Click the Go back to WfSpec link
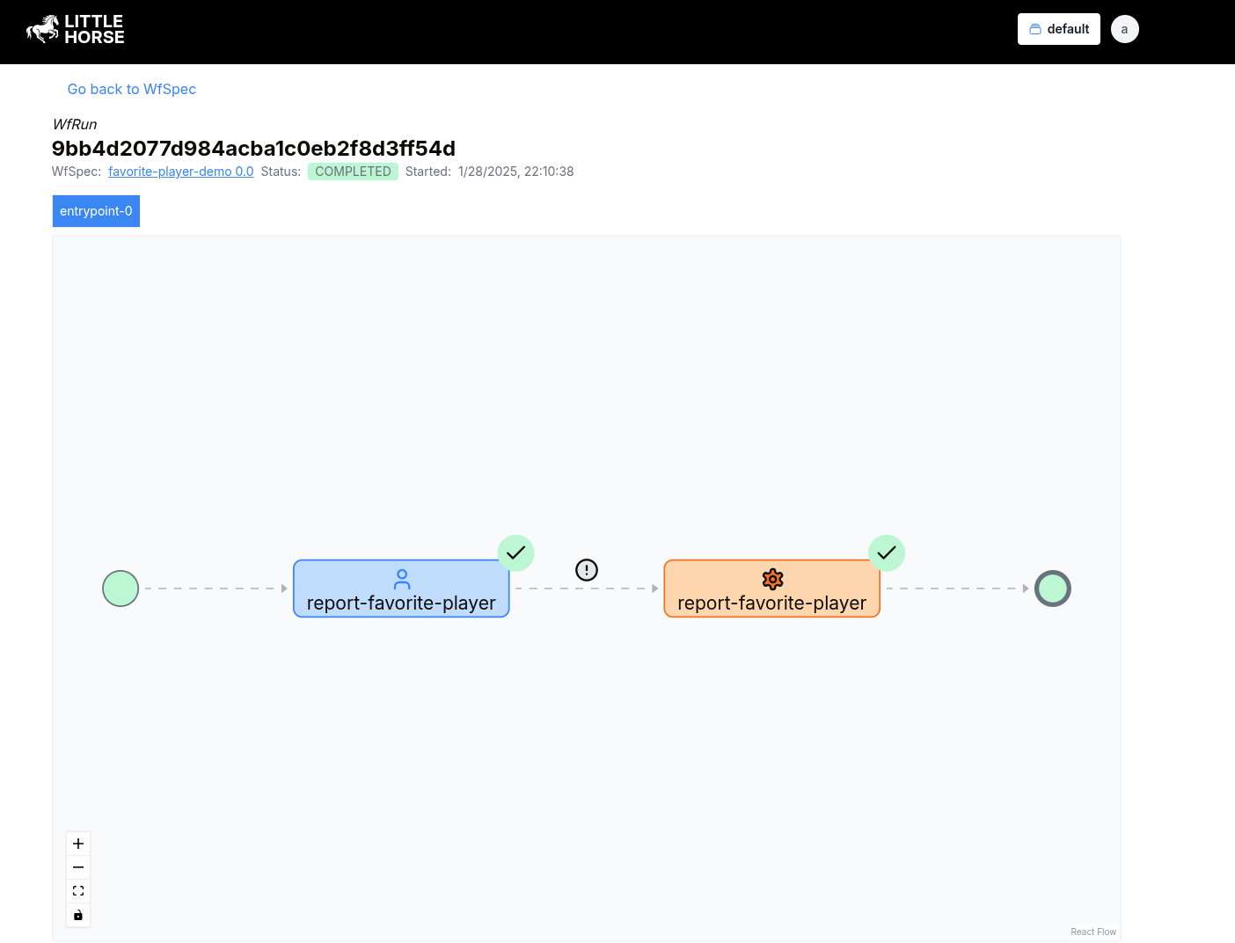The height and width of the screenshot is (943, 1235). click(131, 89)
